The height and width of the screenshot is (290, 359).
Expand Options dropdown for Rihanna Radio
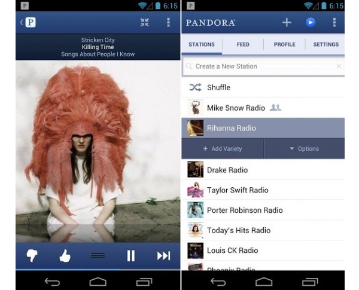pos(305,148)
